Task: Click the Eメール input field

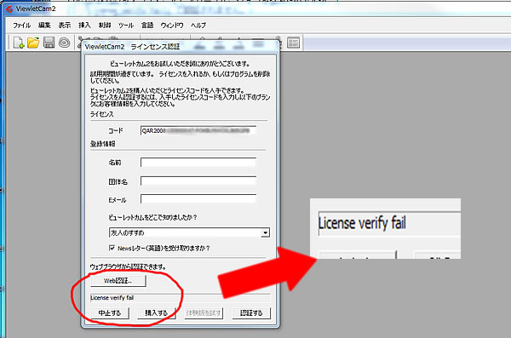Action: click(x=198, y=199)
